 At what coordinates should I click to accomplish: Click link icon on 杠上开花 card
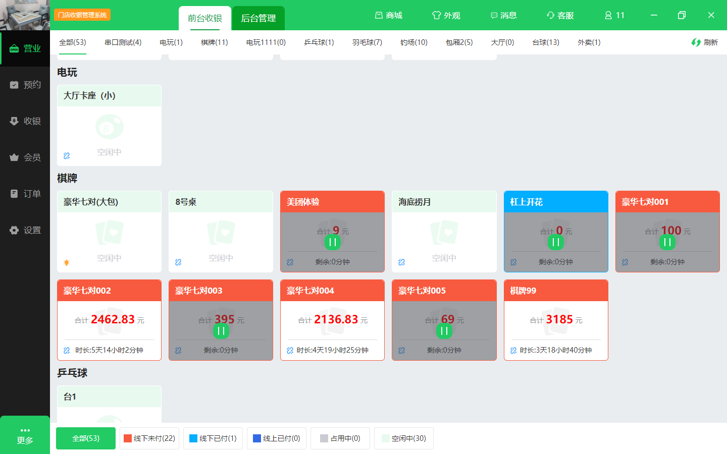point(513,262)
